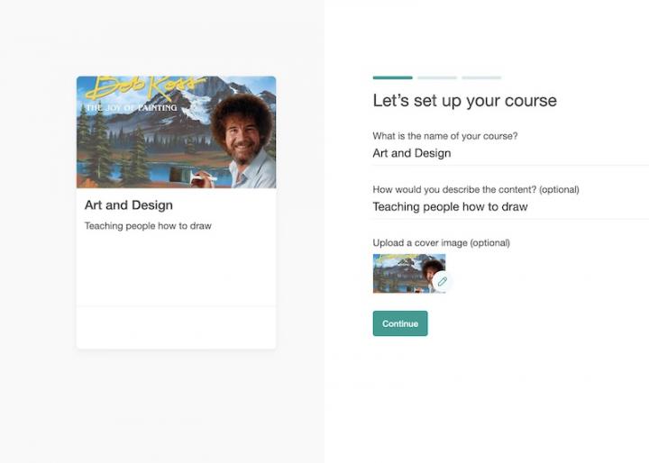Click the 'Let's set up your course' heading

[x=465, y=101]
